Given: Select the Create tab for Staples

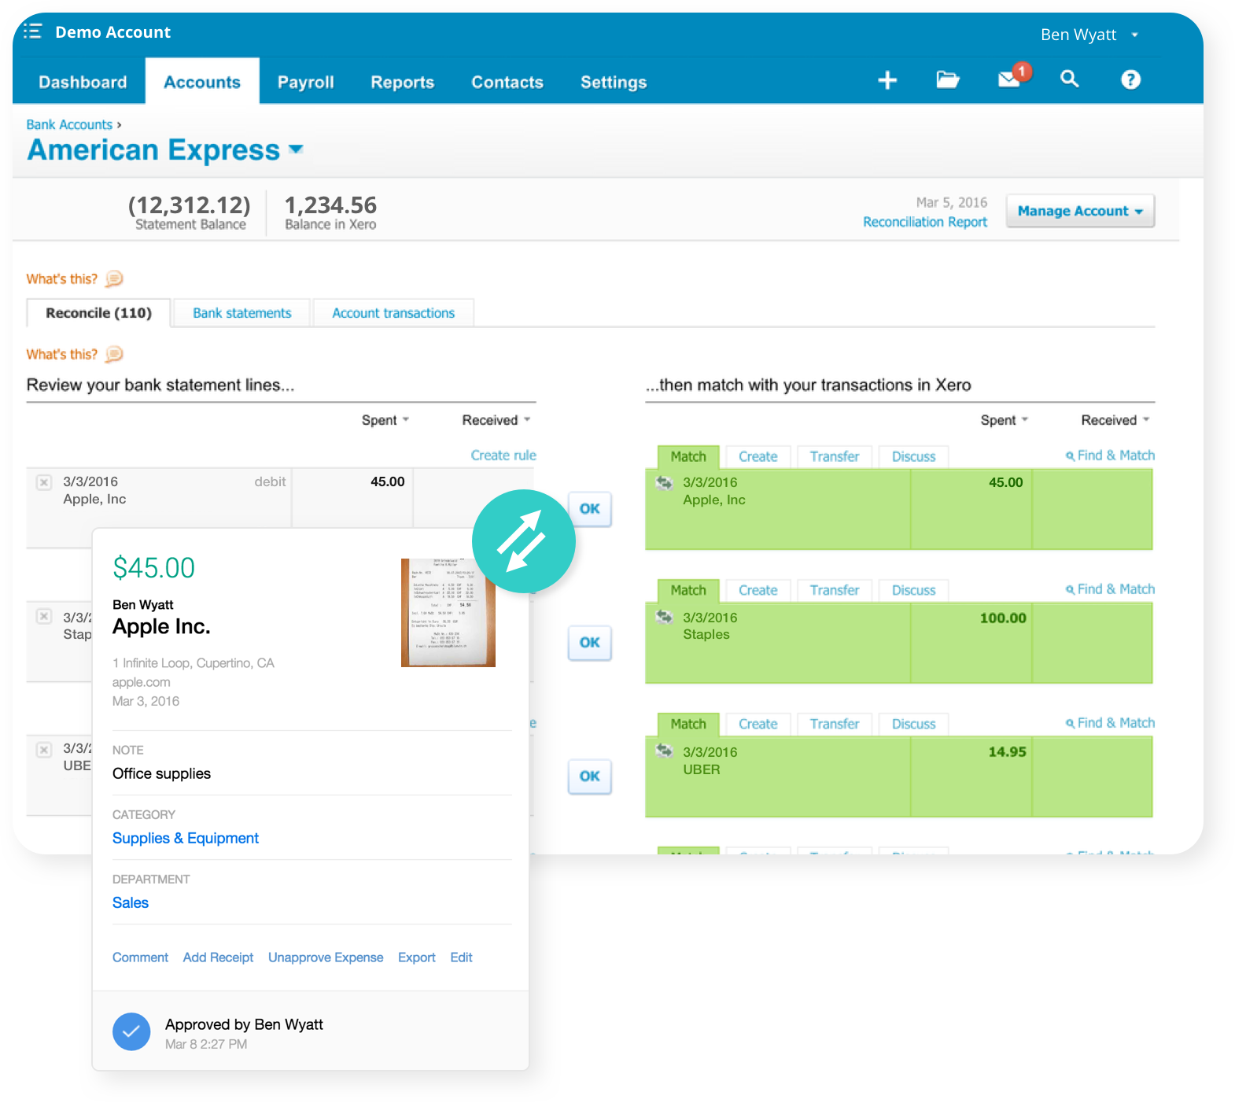Looking at the screenshot, I should point(758,590).
